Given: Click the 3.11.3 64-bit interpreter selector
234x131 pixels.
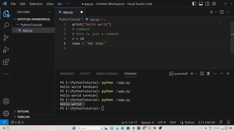Looking at the screenshot, I should click(207, 122).
